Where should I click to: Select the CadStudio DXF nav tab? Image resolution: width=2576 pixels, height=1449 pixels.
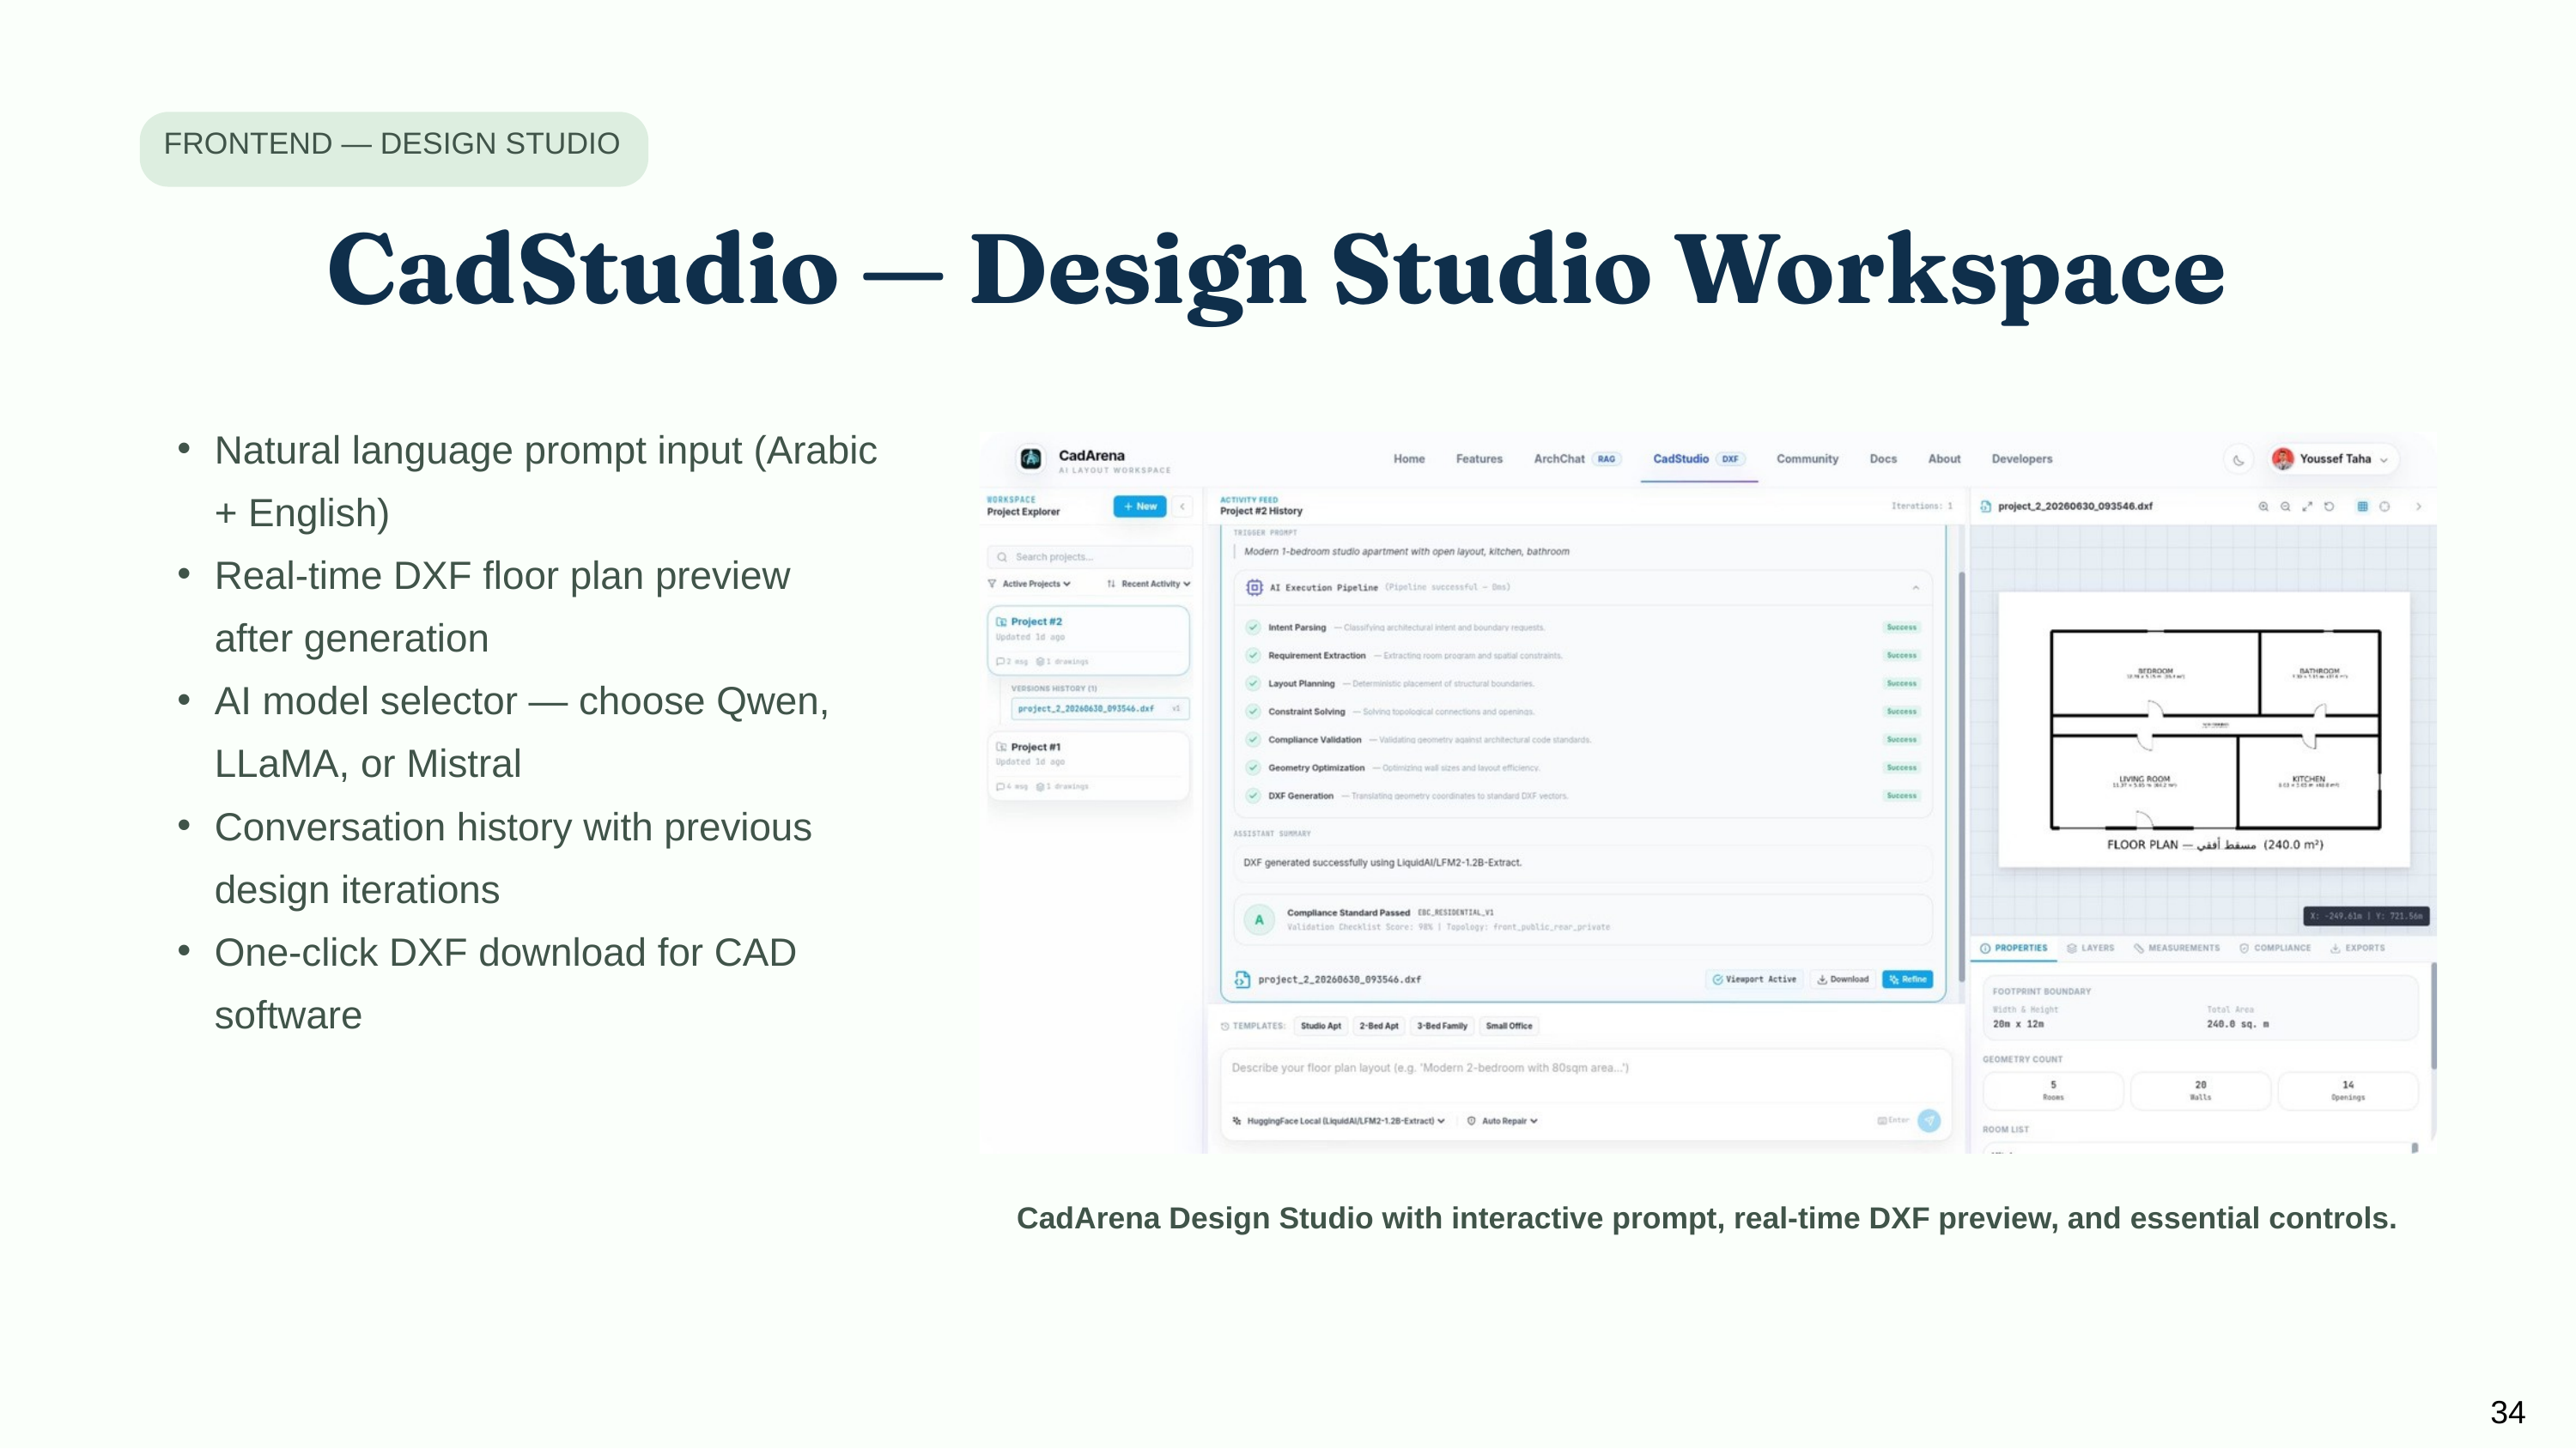(x=1698, y=459)
